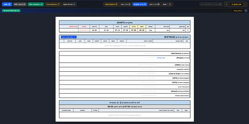
Task: Open the Print / PDF option
Action: [20, 4]
